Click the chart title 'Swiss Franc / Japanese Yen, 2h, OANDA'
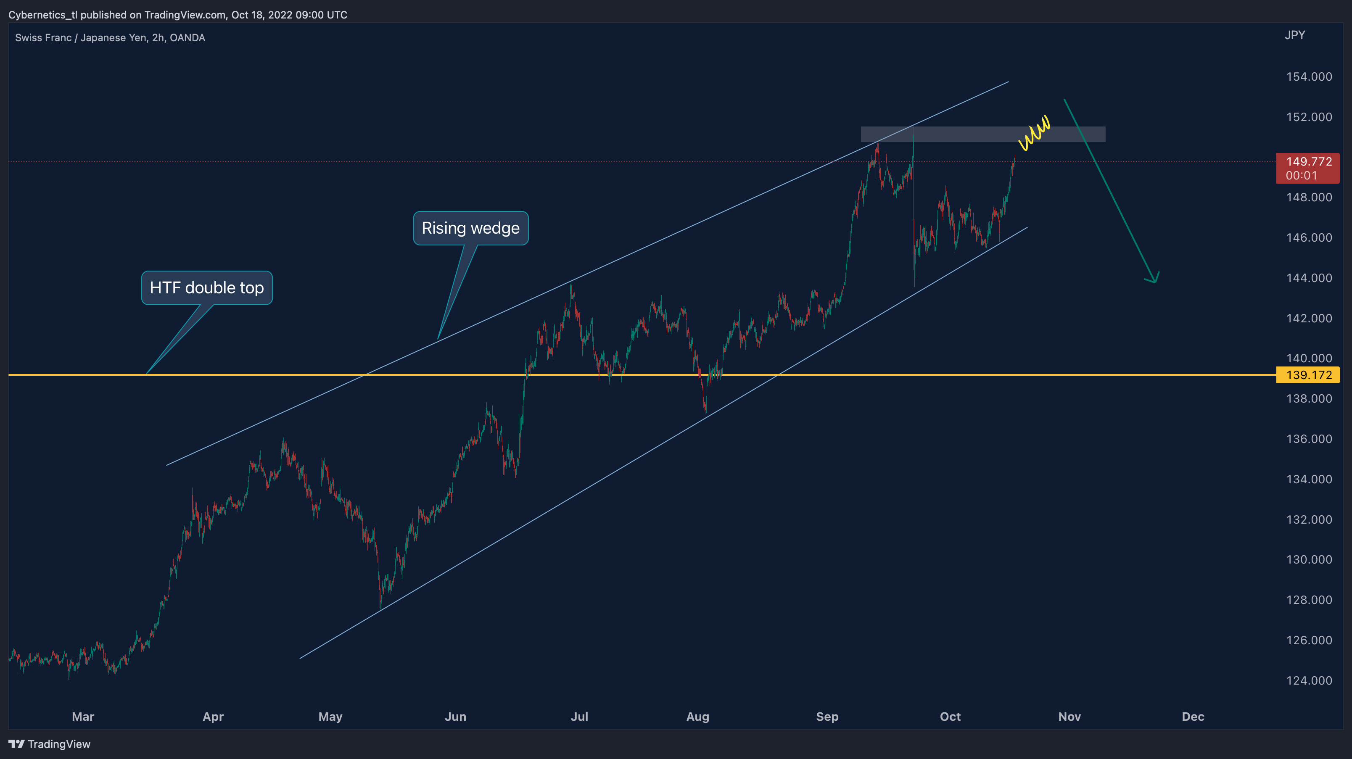The image size is (1352, 759). click(110, 38)
